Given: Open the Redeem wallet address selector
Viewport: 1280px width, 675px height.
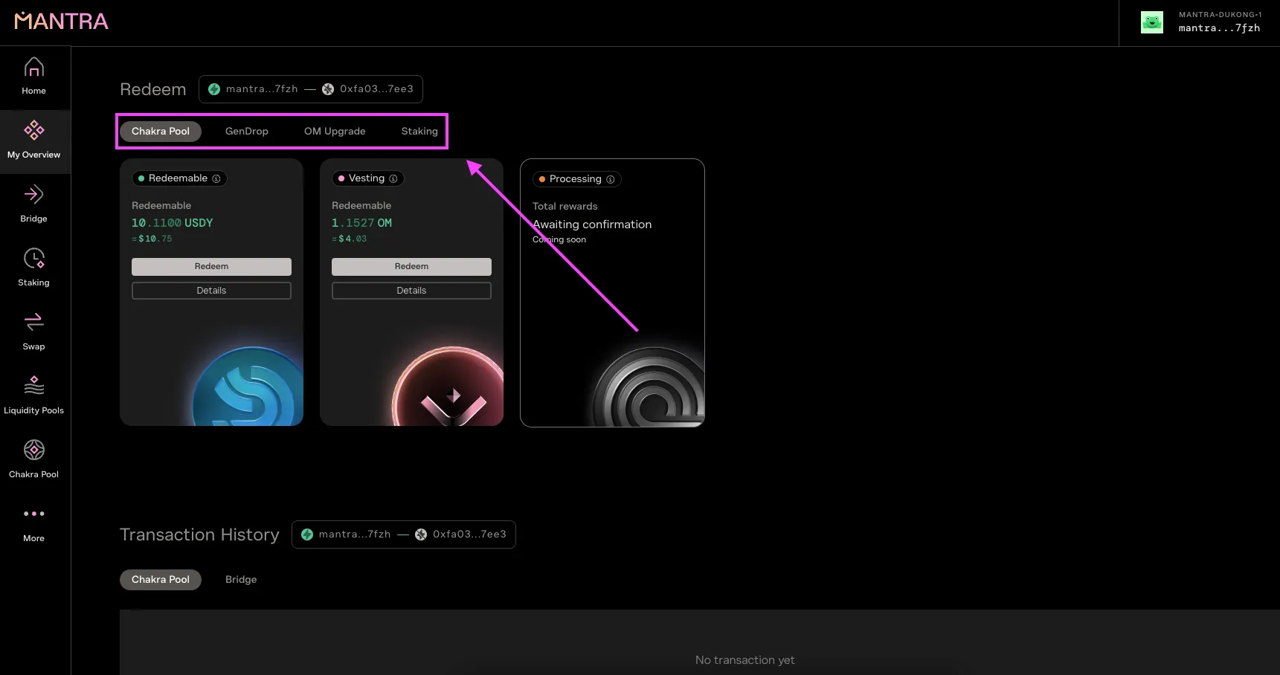Looking at the screenshot, I should coord(311,89).
